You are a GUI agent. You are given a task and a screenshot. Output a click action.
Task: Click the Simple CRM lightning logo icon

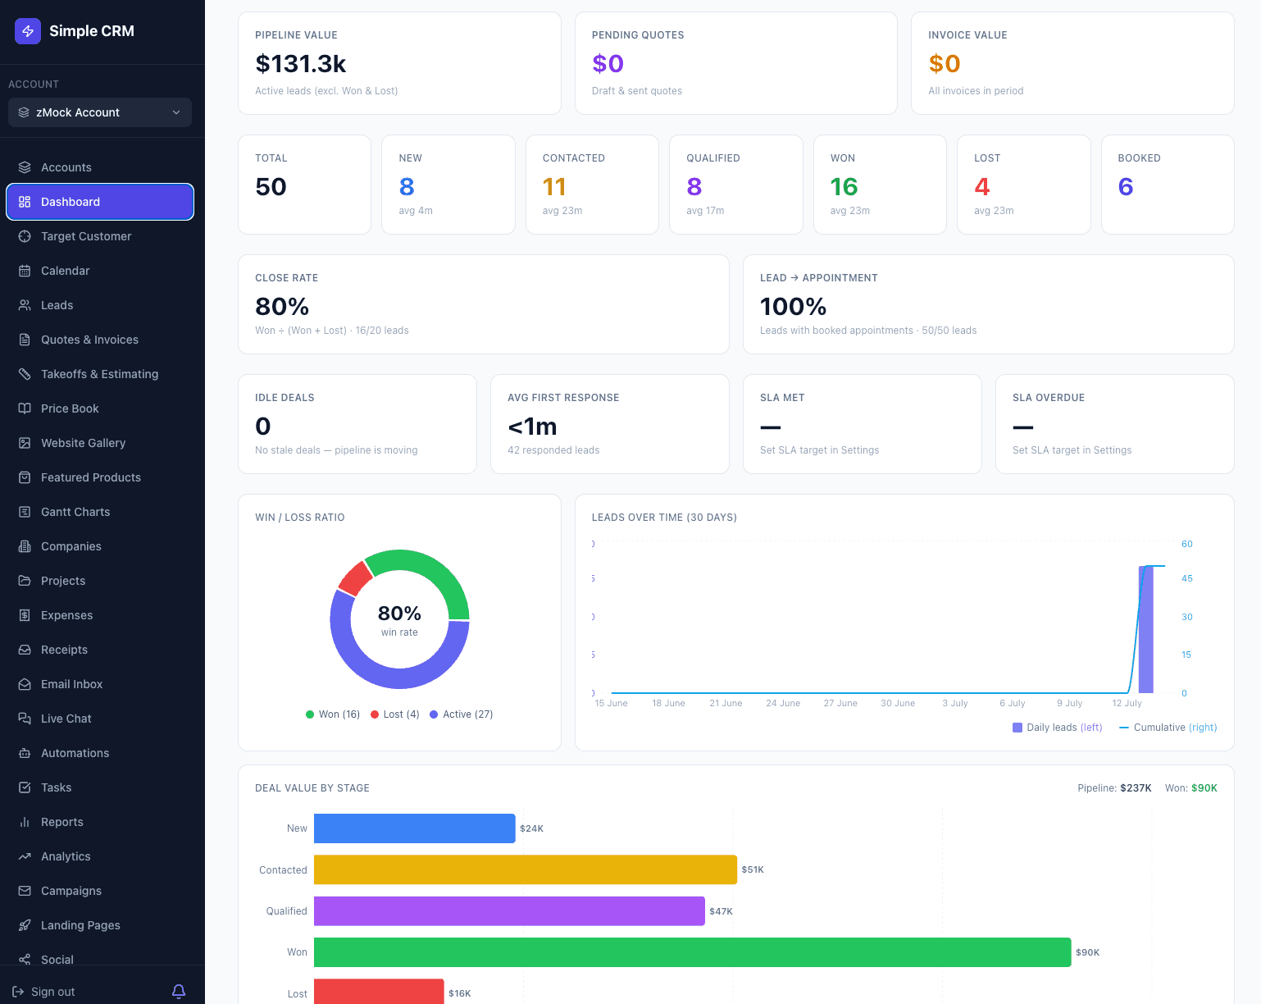(x=28, y=31)
